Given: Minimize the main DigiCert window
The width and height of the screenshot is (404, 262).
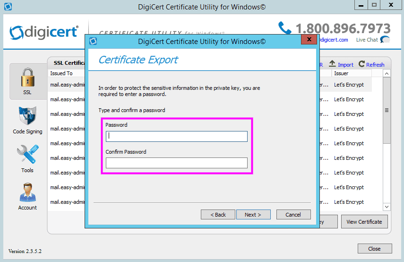Looking at the screenshot, I should point(361,5).
